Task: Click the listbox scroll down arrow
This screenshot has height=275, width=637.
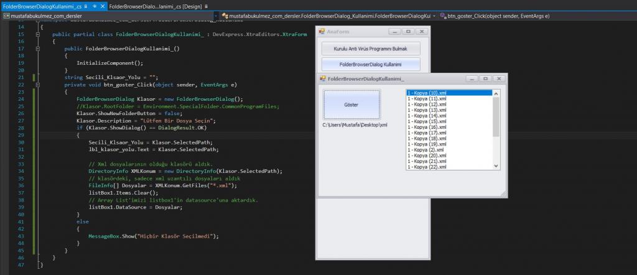Action: point(496,165)
